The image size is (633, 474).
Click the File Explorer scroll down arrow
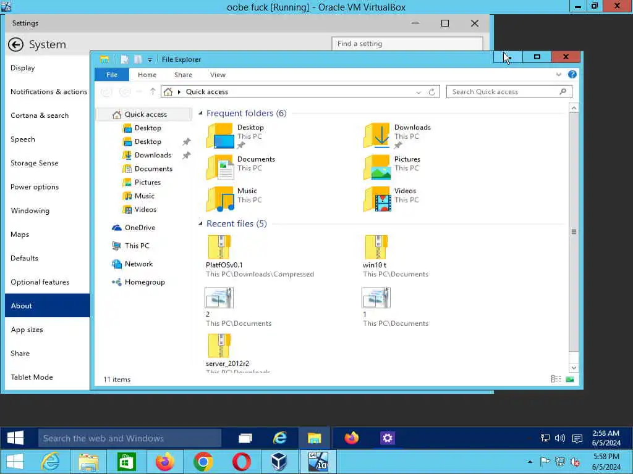tap(573, 368)
